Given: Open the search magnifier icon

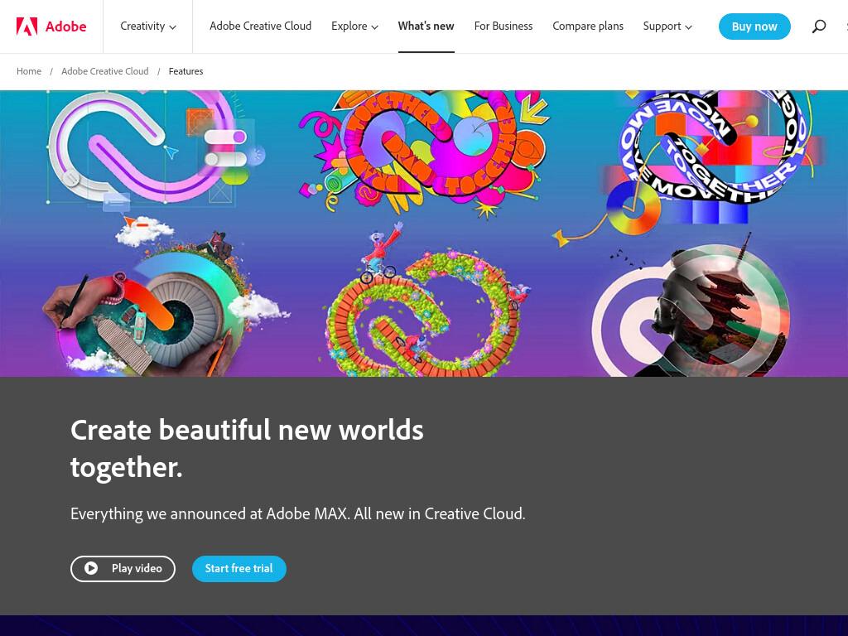Looking at the screenshot, I should [x=819, y=26].
